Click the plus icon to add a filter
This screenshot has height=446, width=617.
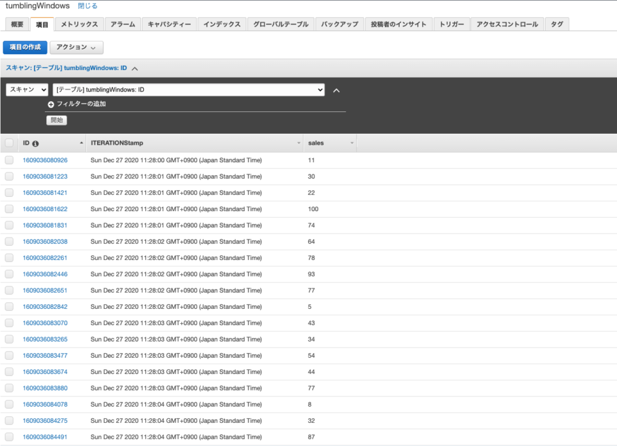click(51, 106)
